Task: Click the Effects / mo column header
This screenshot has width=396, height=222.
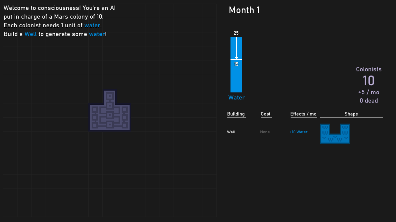Action: pyautogui.click(x=303, y=114)
